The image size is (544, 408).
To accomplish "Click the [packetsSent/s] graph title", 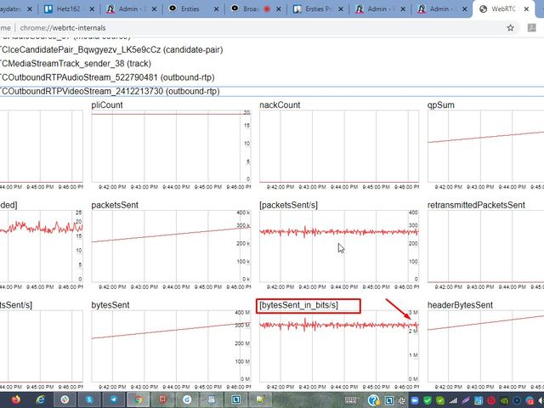I will point(288,205).
